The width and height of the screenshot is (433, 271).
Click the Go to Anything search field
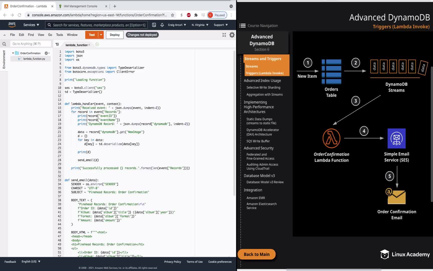click(x=31, y=44)
